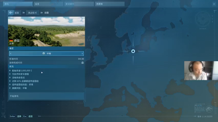Click the 标准时间 row label
Screen dimensions: 218x122
[14, 59]
